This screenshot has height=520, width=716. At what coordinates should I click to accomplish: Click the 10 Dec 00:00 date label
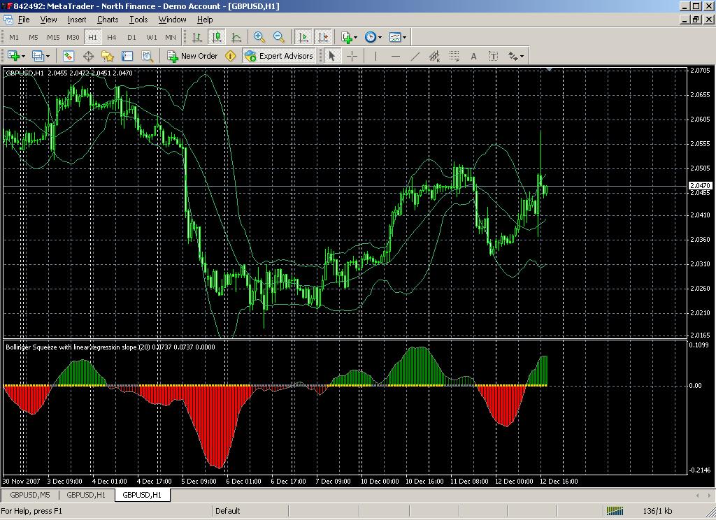click(x=380, y=481)
